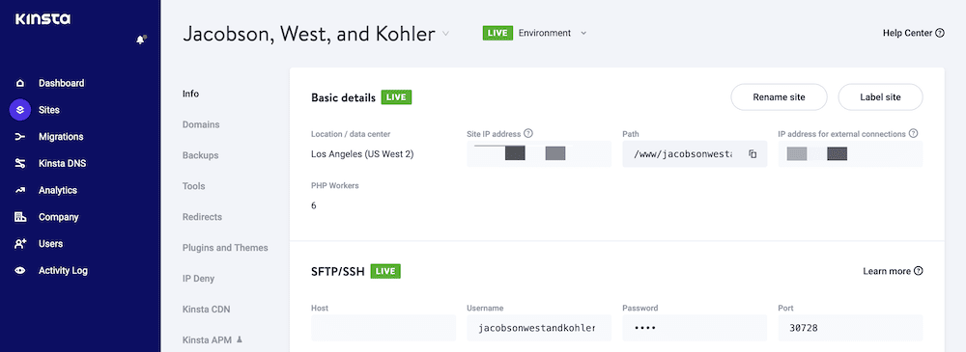Screen dimensions: 966x352
Task: Click the Migrations arrow icon
Action: point(19,137)
